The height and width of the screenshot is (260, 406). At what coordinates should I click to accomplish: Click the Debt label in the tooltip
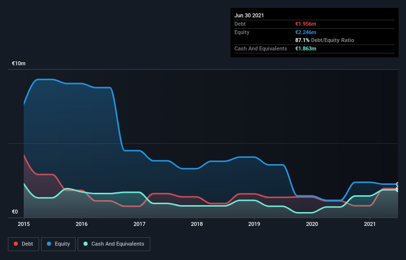(x=240, y=24)
